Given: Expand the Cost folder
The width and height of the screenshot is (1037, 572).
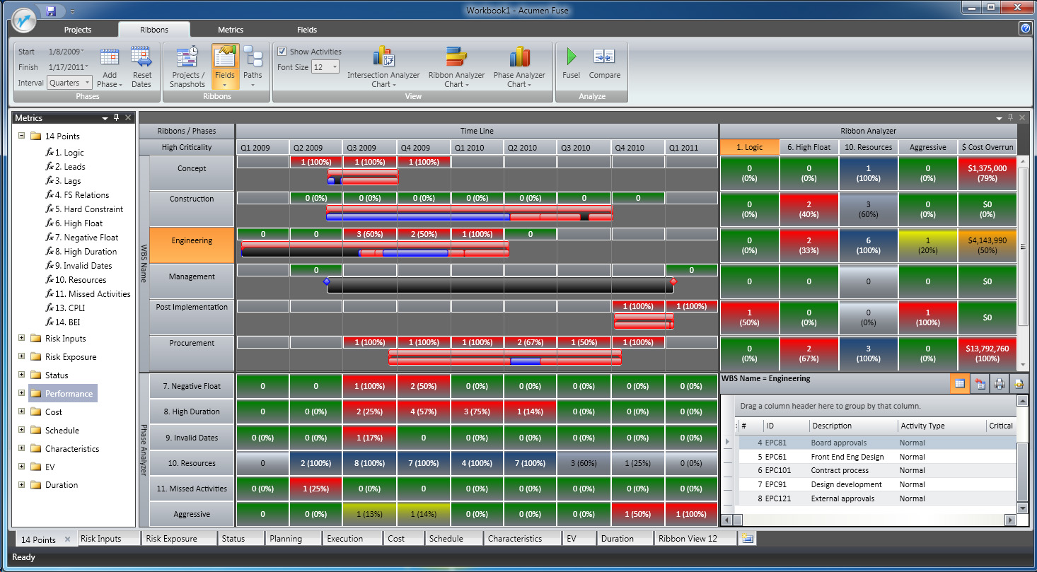Looking at the screenshot, I should point(22,412).
